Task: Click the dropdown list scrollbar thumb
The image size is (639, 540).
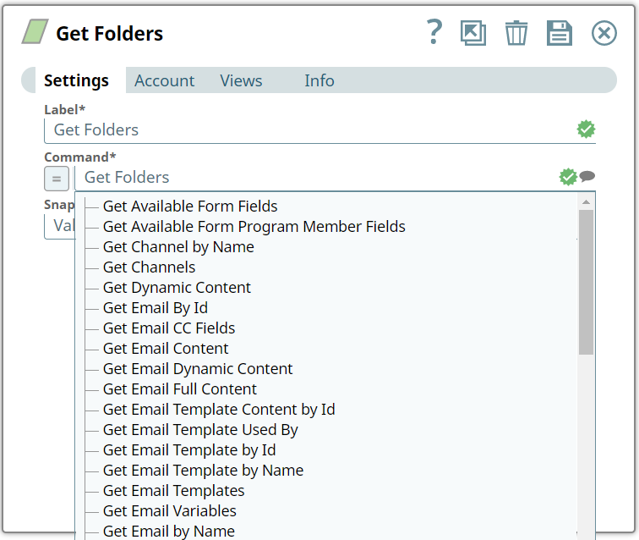Action: coord(586,283)
